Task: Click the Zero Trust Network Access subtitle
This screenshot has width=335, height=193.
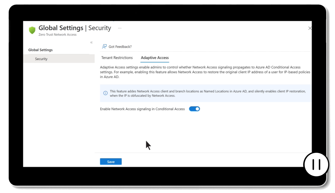Action: 57,35
